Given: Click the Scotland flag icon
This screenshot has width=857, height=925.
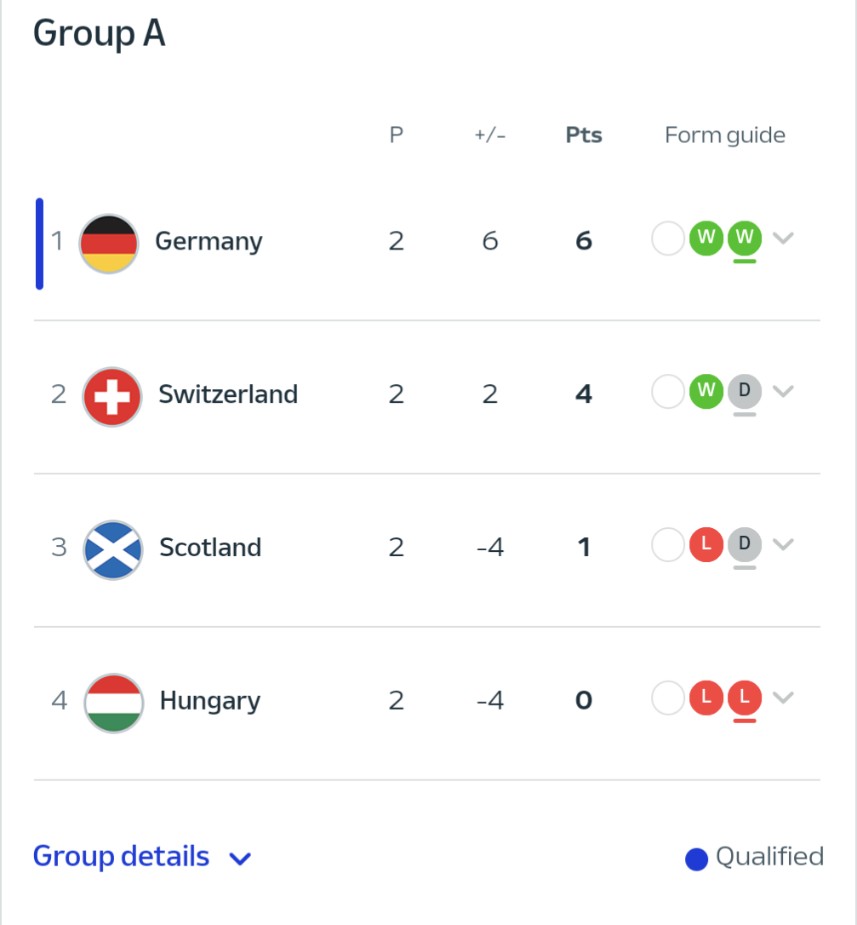Looking at the screenshot, I should tap(112, 549).
